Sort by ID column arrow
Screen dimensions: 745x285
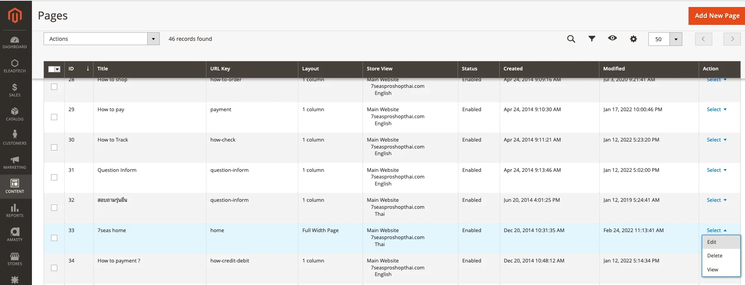88,68
